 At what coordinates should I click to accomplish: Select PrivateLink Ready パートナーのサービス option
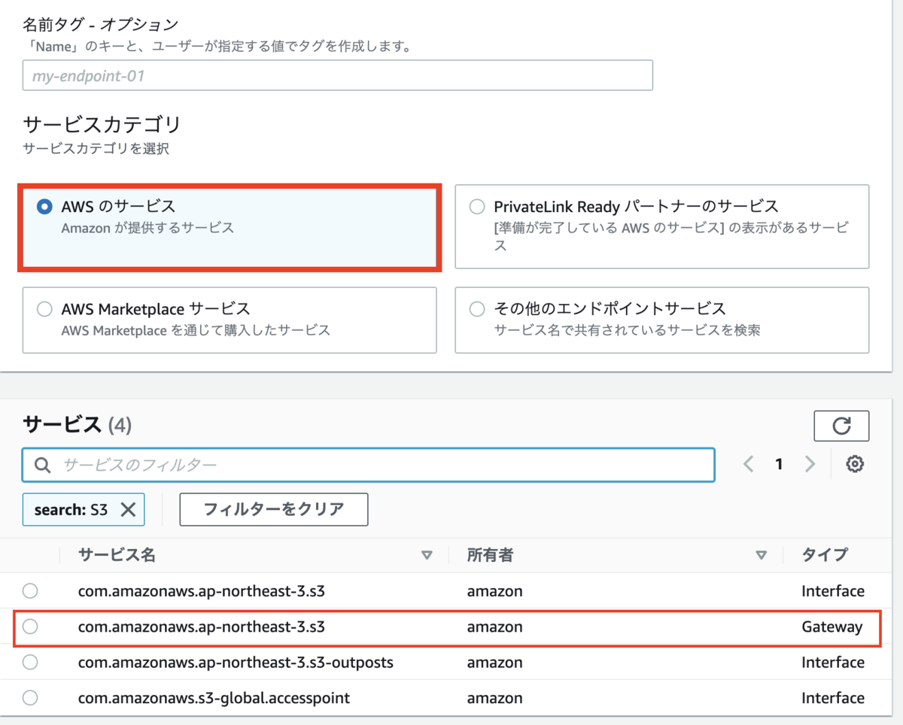(477, 206)
